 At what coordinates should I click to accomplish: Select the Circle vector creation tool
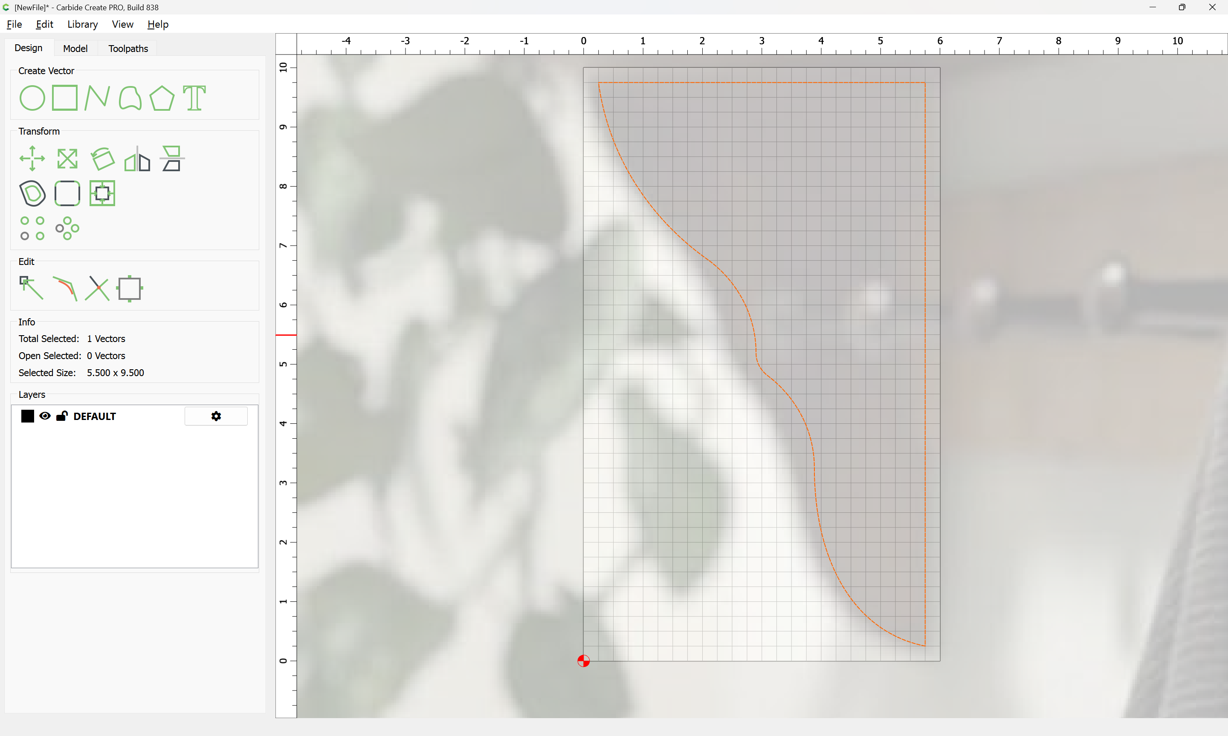click(x=32, y=98)
